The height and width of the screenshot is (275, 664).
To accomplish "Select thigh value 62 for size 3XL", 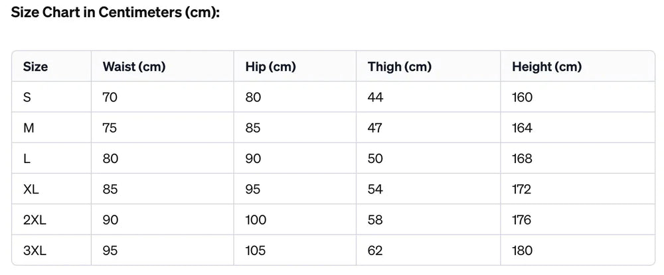I will coord(375,250).
